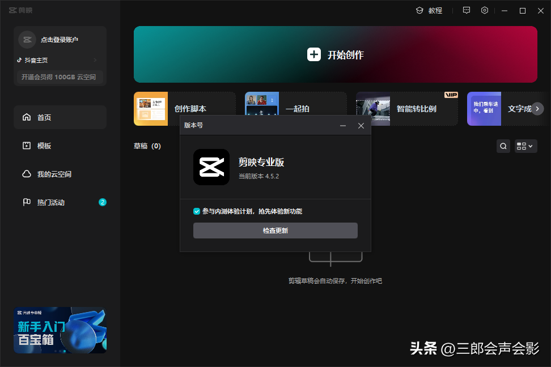
Task: Click 开通会员得 100GB 云空间 link
Action: pyautogui.click(x=59, y=77)
